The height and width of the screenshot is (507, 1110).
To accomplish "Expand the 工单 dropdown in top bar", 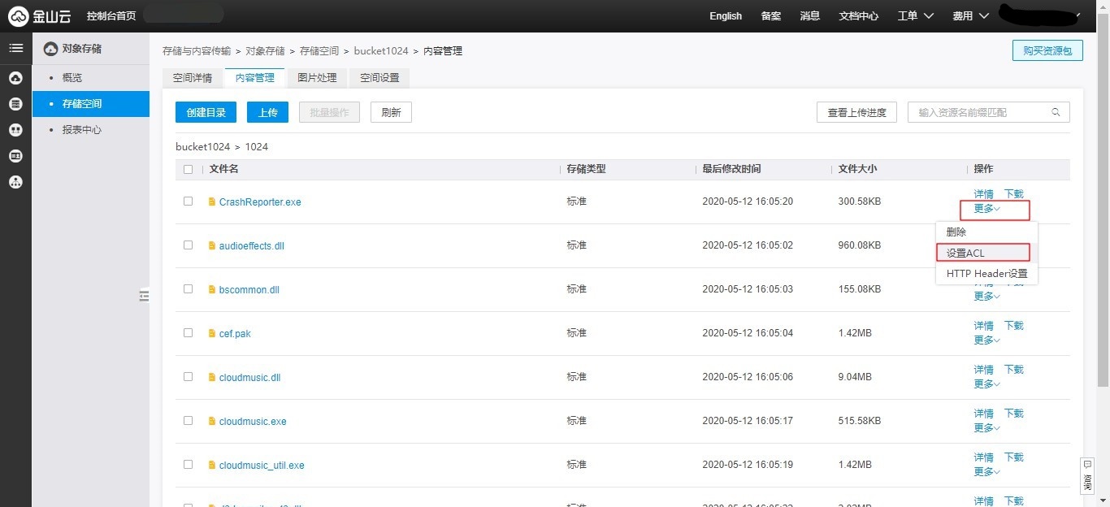I will point(915,16).
